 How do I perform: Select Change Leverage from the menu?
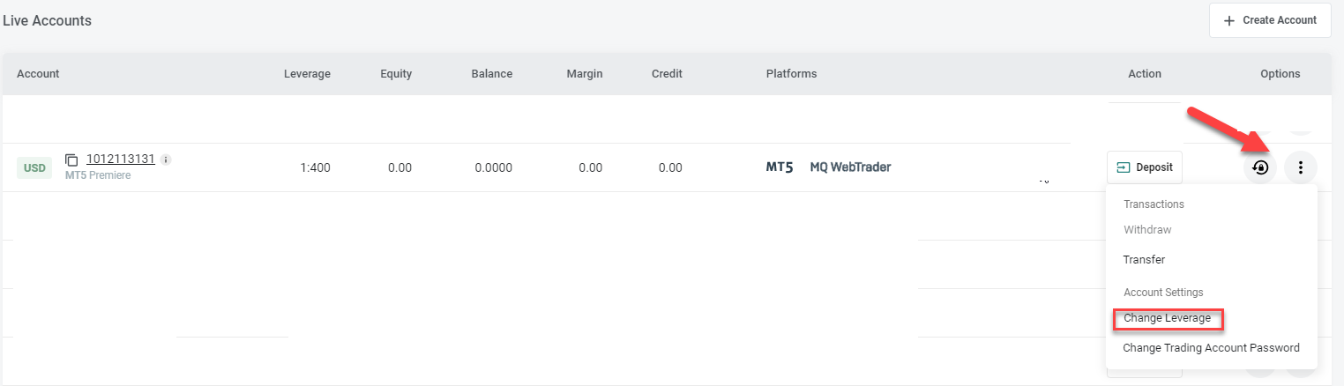tap(1168, 318)
